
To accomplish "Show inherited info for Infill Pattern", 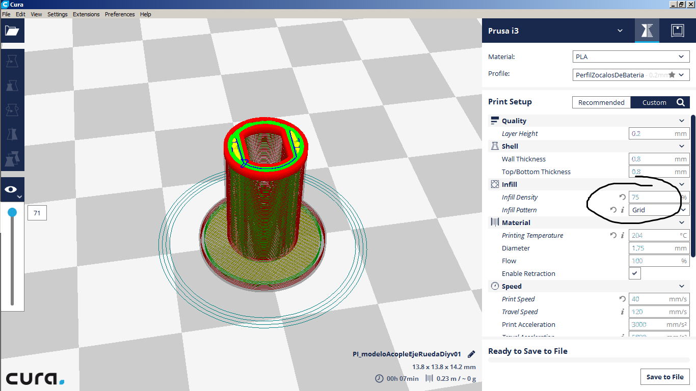I will click(x=623, y=210).
